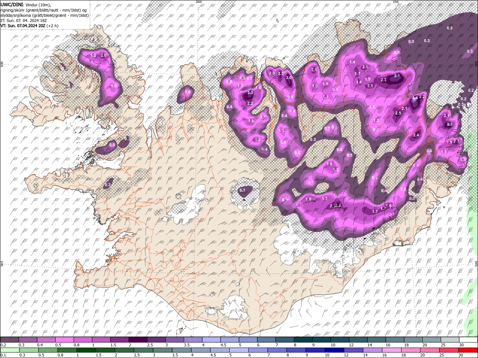Screen dimensions: 478x358
Task: Click the 0.3 value inside the white glacier outline
Action: [x=242, y=190]
